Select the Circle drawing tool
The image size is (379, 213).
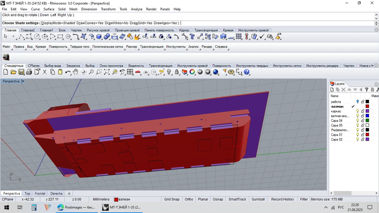click(37, 36)
